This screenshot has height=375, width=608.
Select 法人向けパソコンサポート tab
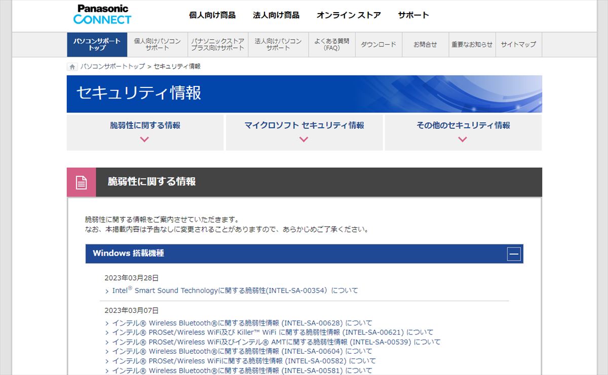278,44
